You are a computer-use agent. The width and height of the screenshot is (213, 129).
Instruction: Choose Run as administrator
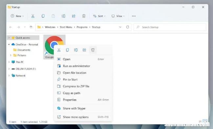point(83,66)
